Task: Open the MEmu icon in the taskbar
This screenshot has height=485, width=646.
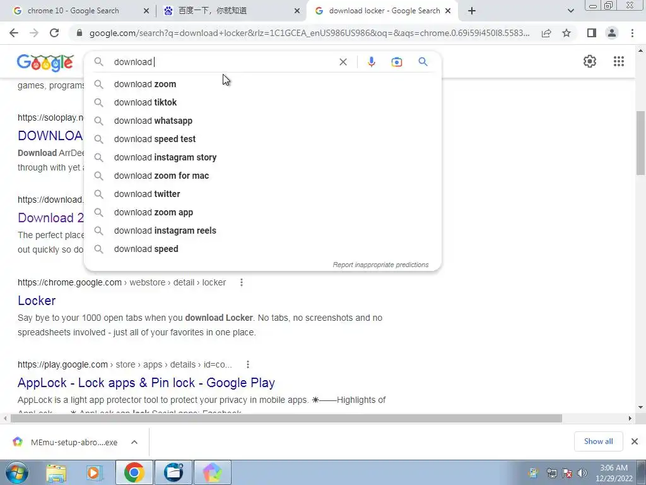Action: 213,472
